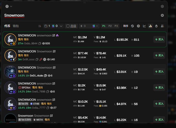Screen dimensions: 176x128
Task: Select preset P1
Action: [104, 26]
